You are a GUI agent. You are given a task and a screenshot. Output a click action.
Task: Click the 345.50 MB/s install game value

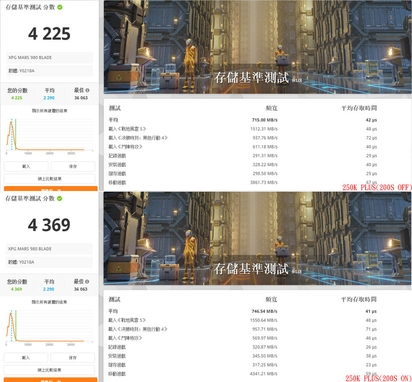265,356
